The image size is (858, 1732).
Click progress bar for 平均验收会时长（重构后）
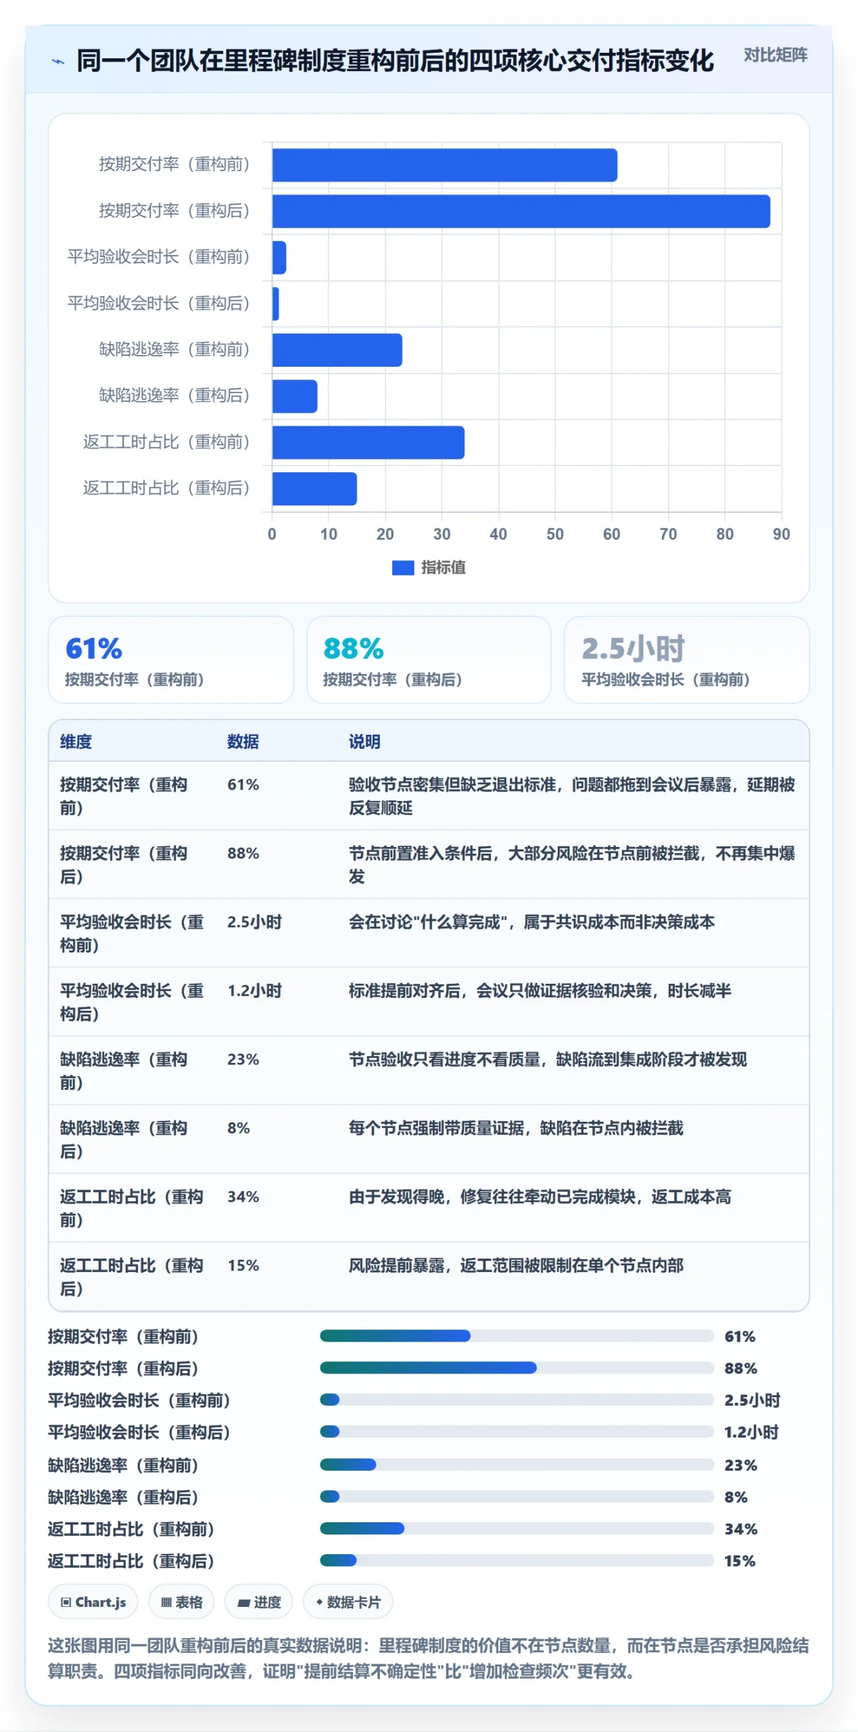(517, 1432)
